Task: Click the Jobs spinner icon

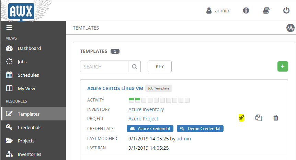Action: (x=9, y=62)
